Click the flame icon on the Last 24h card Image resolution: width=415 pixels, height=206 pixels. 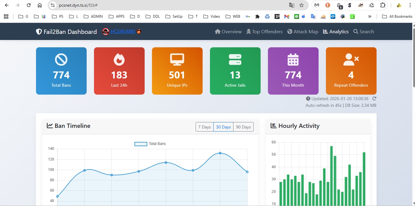tap(119, 60)
